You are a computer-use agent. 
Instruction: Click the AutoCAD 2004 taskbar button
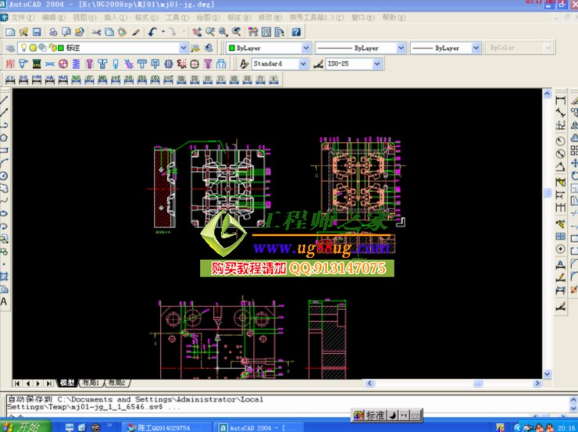point(259,427)
